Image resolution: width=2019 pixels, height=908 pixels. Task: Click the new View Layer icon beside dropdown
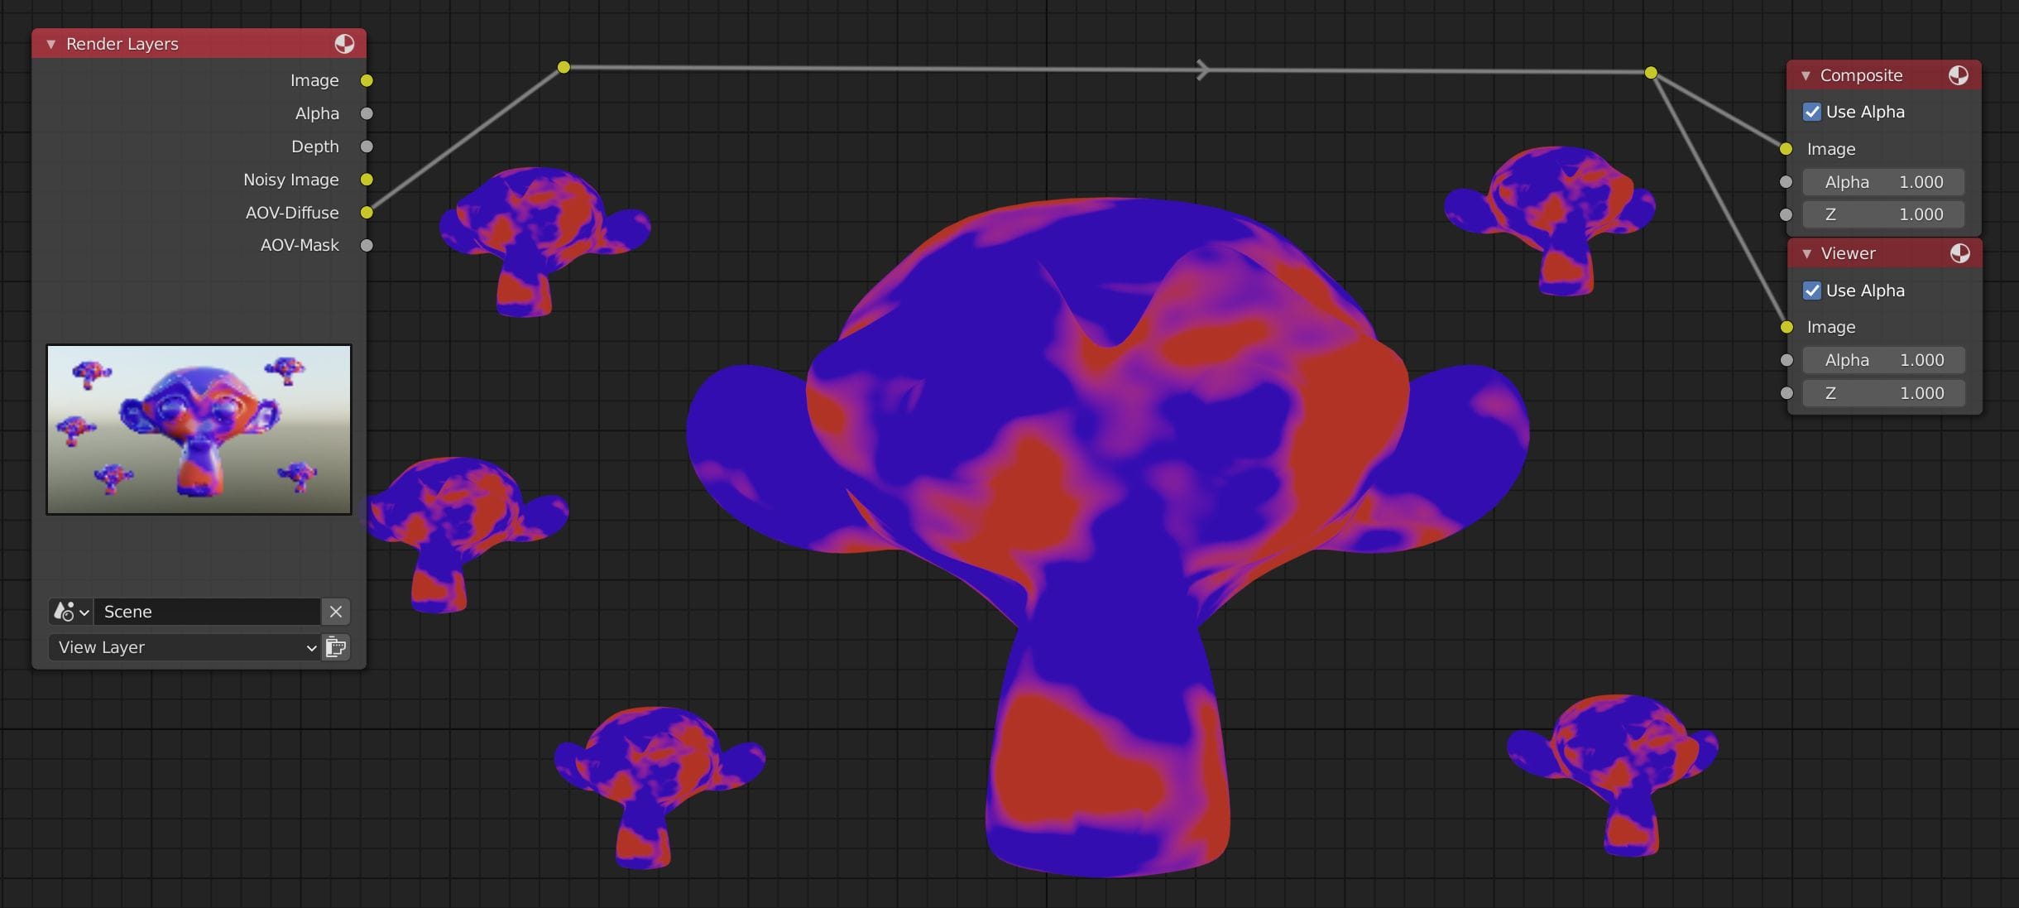click(x=334, y=647)
